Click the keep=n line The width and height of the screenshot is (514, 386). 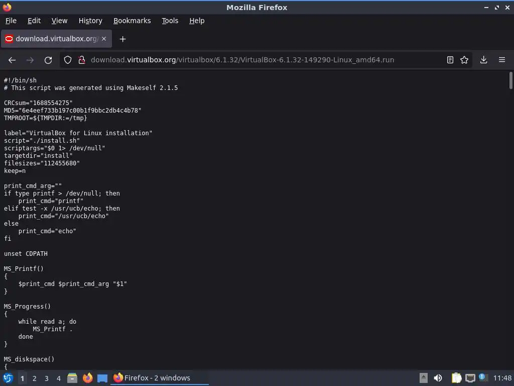coord(15,171)
